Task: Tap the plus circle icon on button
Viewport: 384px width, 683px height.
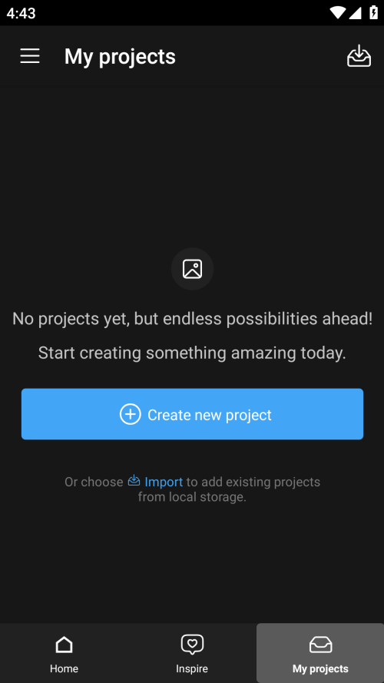Action: pyautogui.click(x=131, y=414)
